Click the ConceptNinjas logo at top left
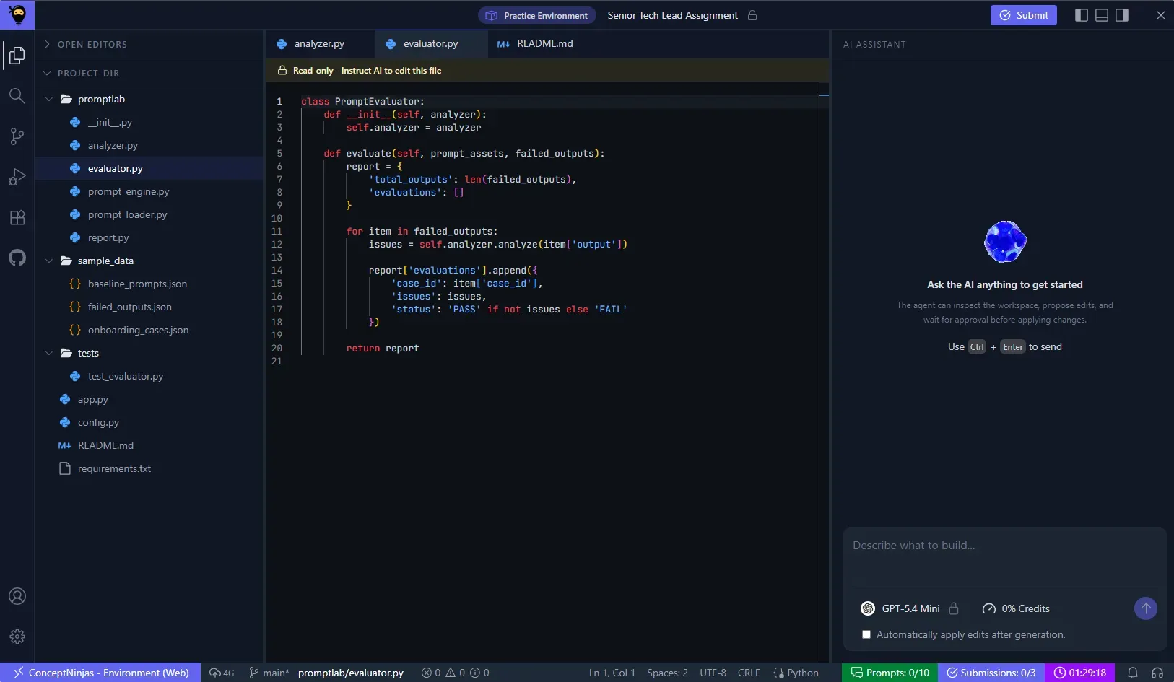This screenshot has height=682, width=1174. 17,14
